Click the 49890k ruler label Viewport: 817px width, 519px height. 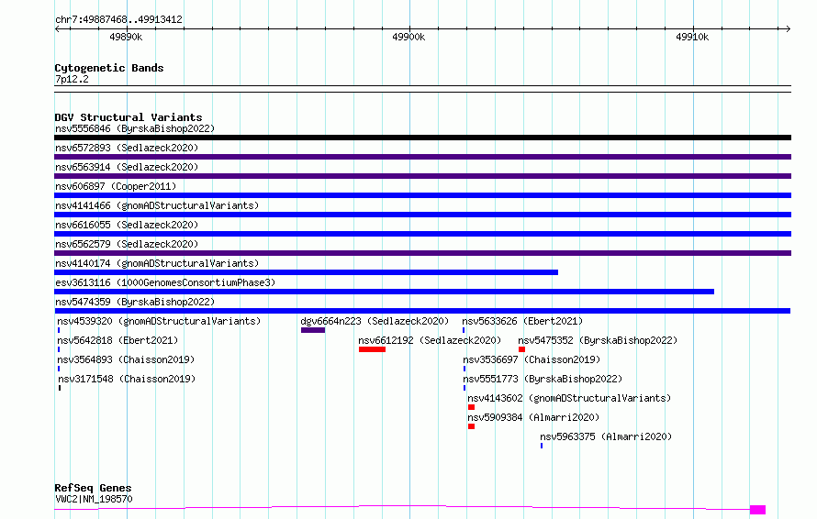(126, 37)
